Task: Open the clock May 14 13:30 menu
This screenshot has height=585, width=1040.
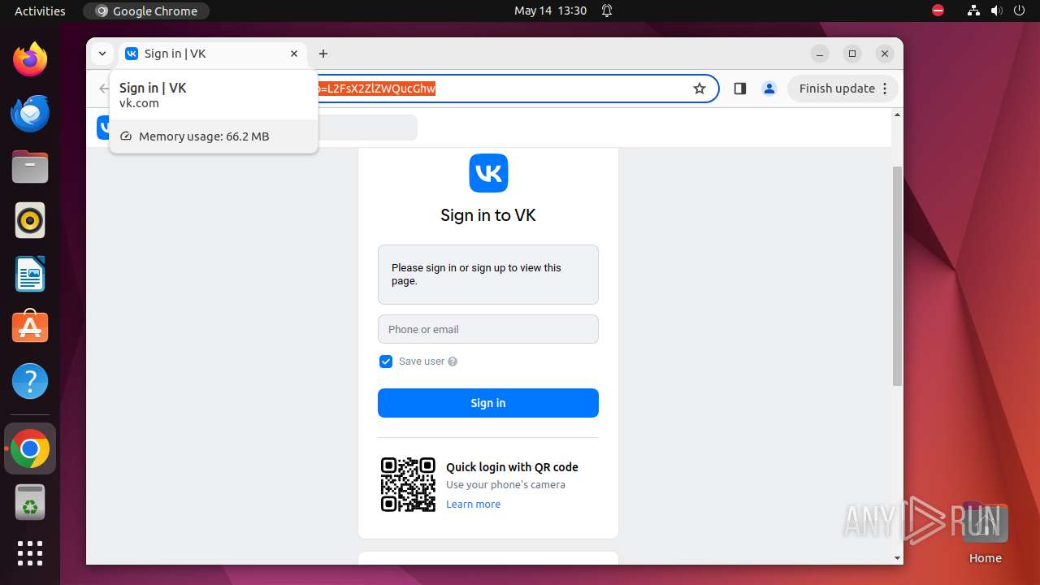Action: [x=550, y=11]
